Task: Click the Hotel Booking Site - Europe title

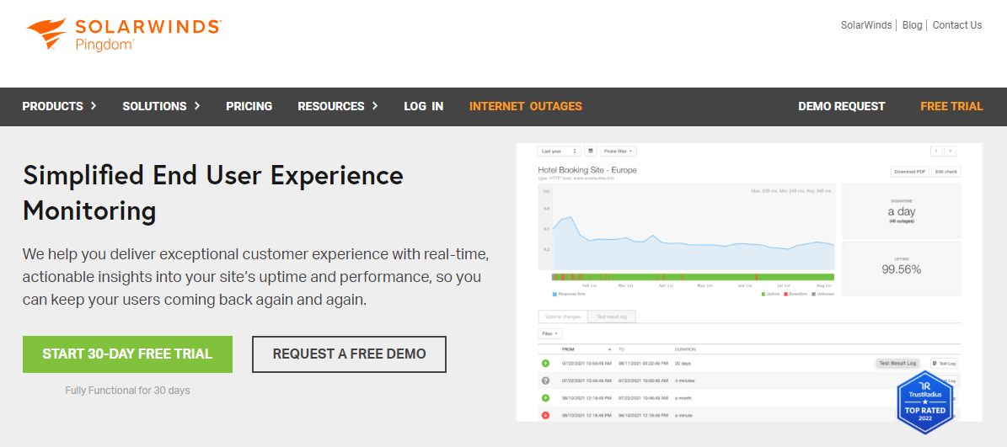Action: pyautogui.click(x=587, y=170)
